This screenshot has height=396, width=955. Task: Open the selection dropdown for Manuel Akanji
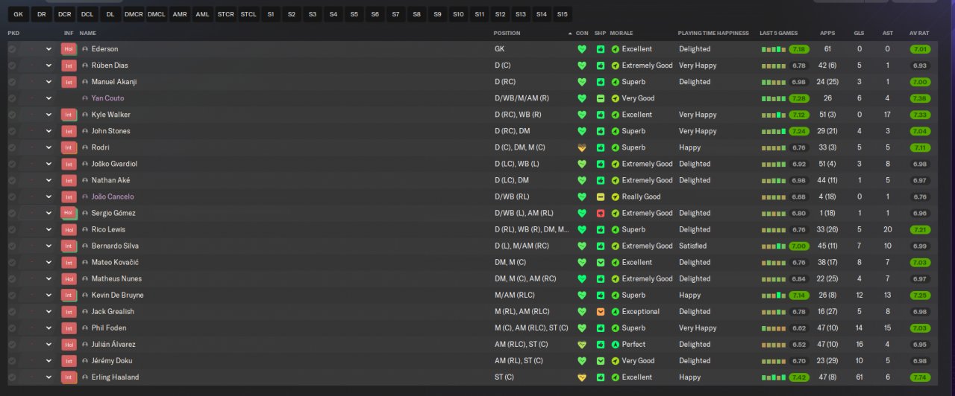click(48, 82)
